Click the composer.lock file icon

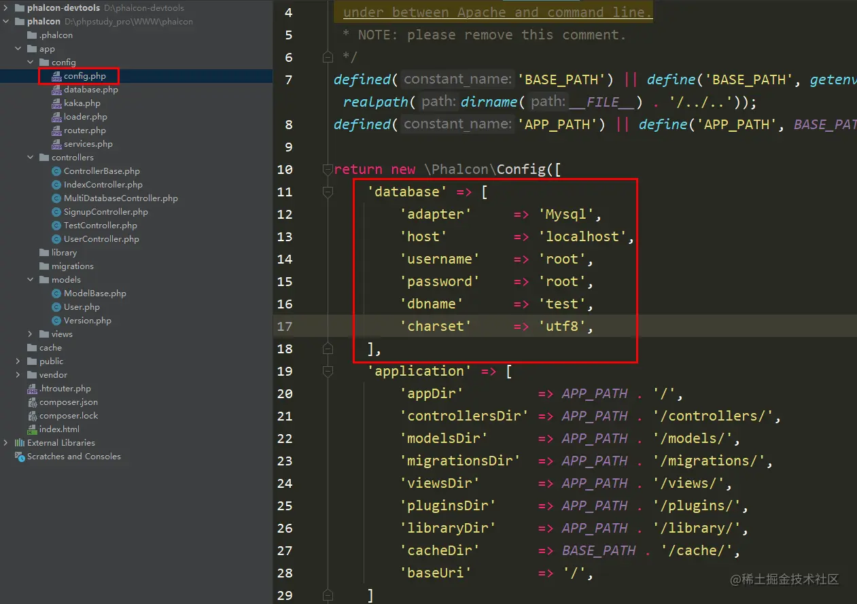33,416
